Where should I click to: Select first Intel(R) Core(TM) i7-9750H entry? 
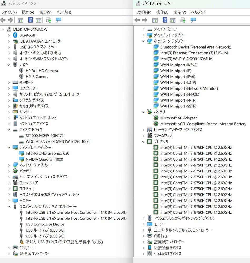196,148
